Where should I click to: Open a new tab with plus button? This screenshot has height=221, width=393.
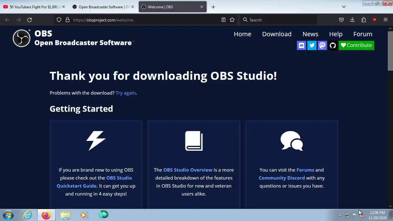213,7
